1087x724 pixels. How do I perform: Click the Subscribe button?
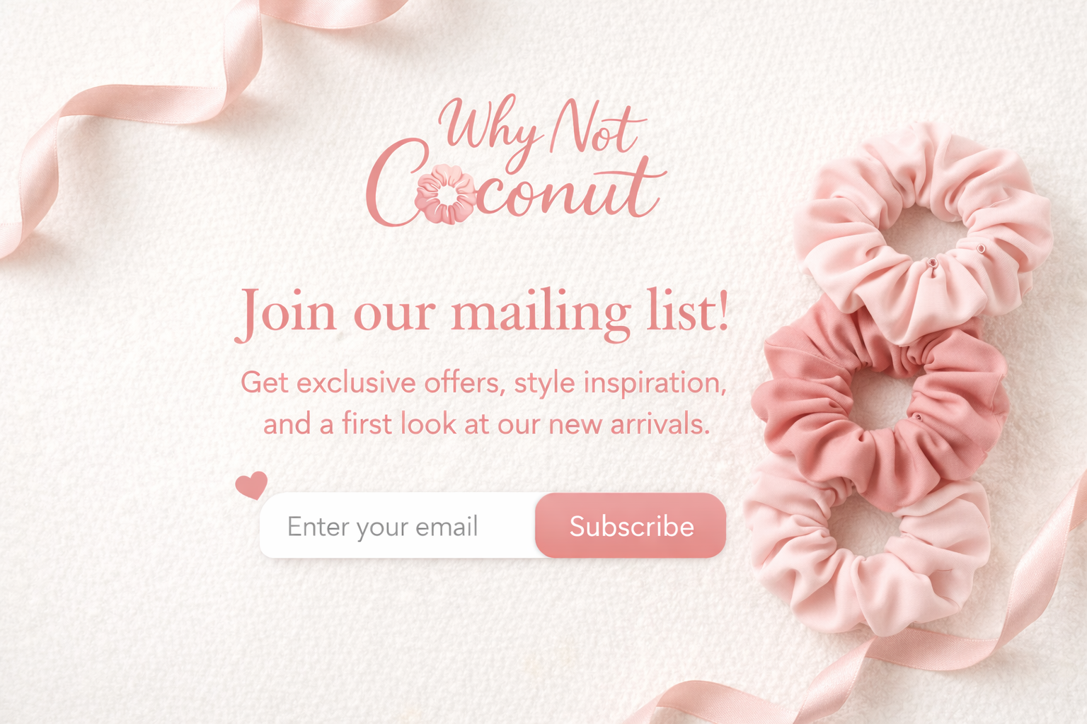(631, 525)
